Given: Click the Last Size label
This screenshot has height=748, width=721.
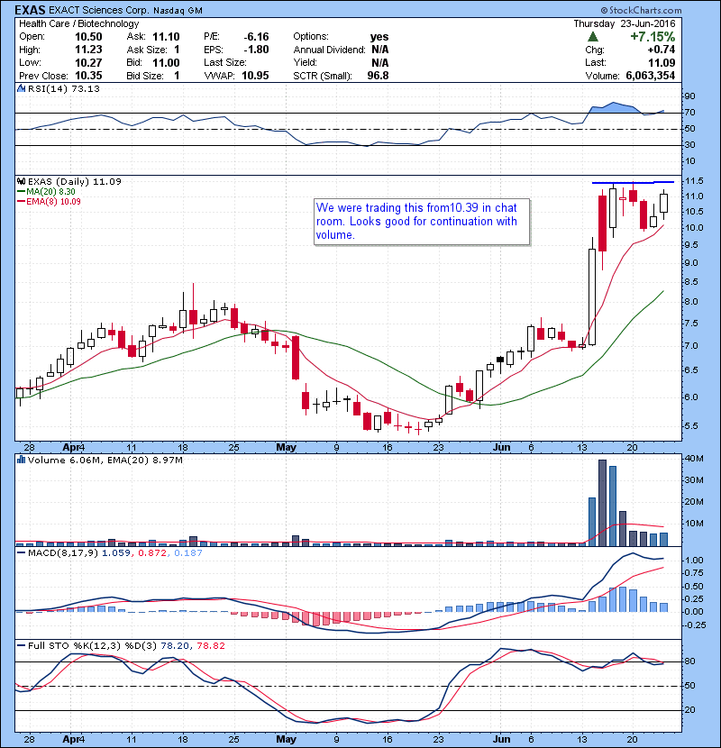Looking at the screenshot, I should [225, 62].
